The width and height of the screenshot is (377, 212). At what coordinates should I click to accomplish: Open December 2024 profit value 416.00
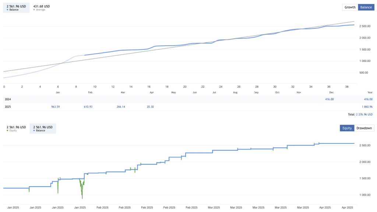coord(330,99)
